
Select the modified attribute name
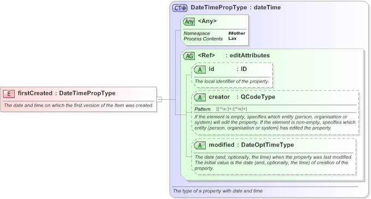tap(222, 144)
